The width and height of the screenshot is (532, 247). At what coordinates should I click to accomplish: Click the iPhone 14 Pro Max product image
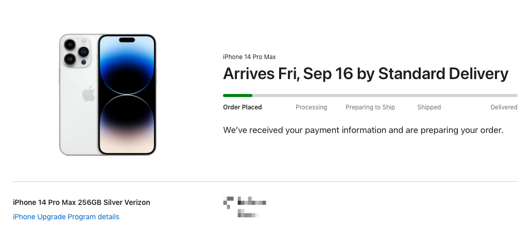[108, 94]
